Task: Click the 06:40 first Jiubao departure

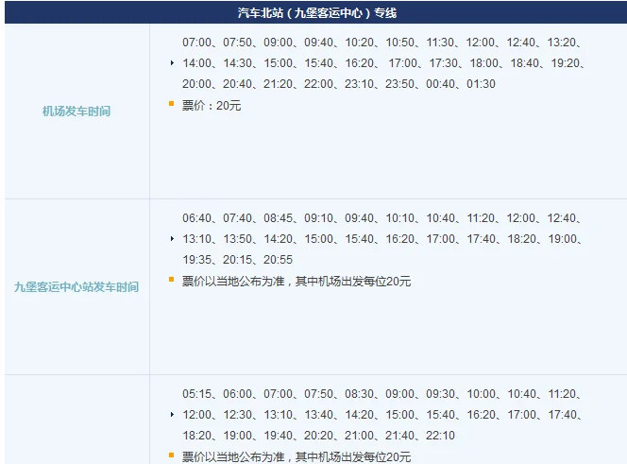Action: click(198, 218)
